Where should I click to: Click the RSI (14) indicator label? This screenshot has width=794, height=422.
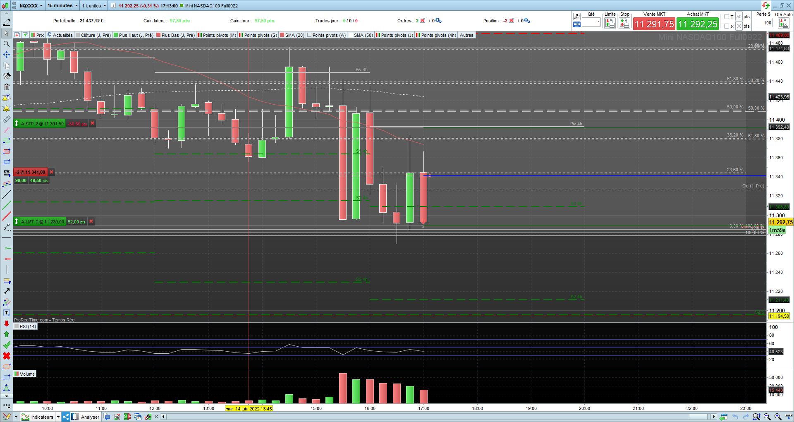[x=25, y=326]
